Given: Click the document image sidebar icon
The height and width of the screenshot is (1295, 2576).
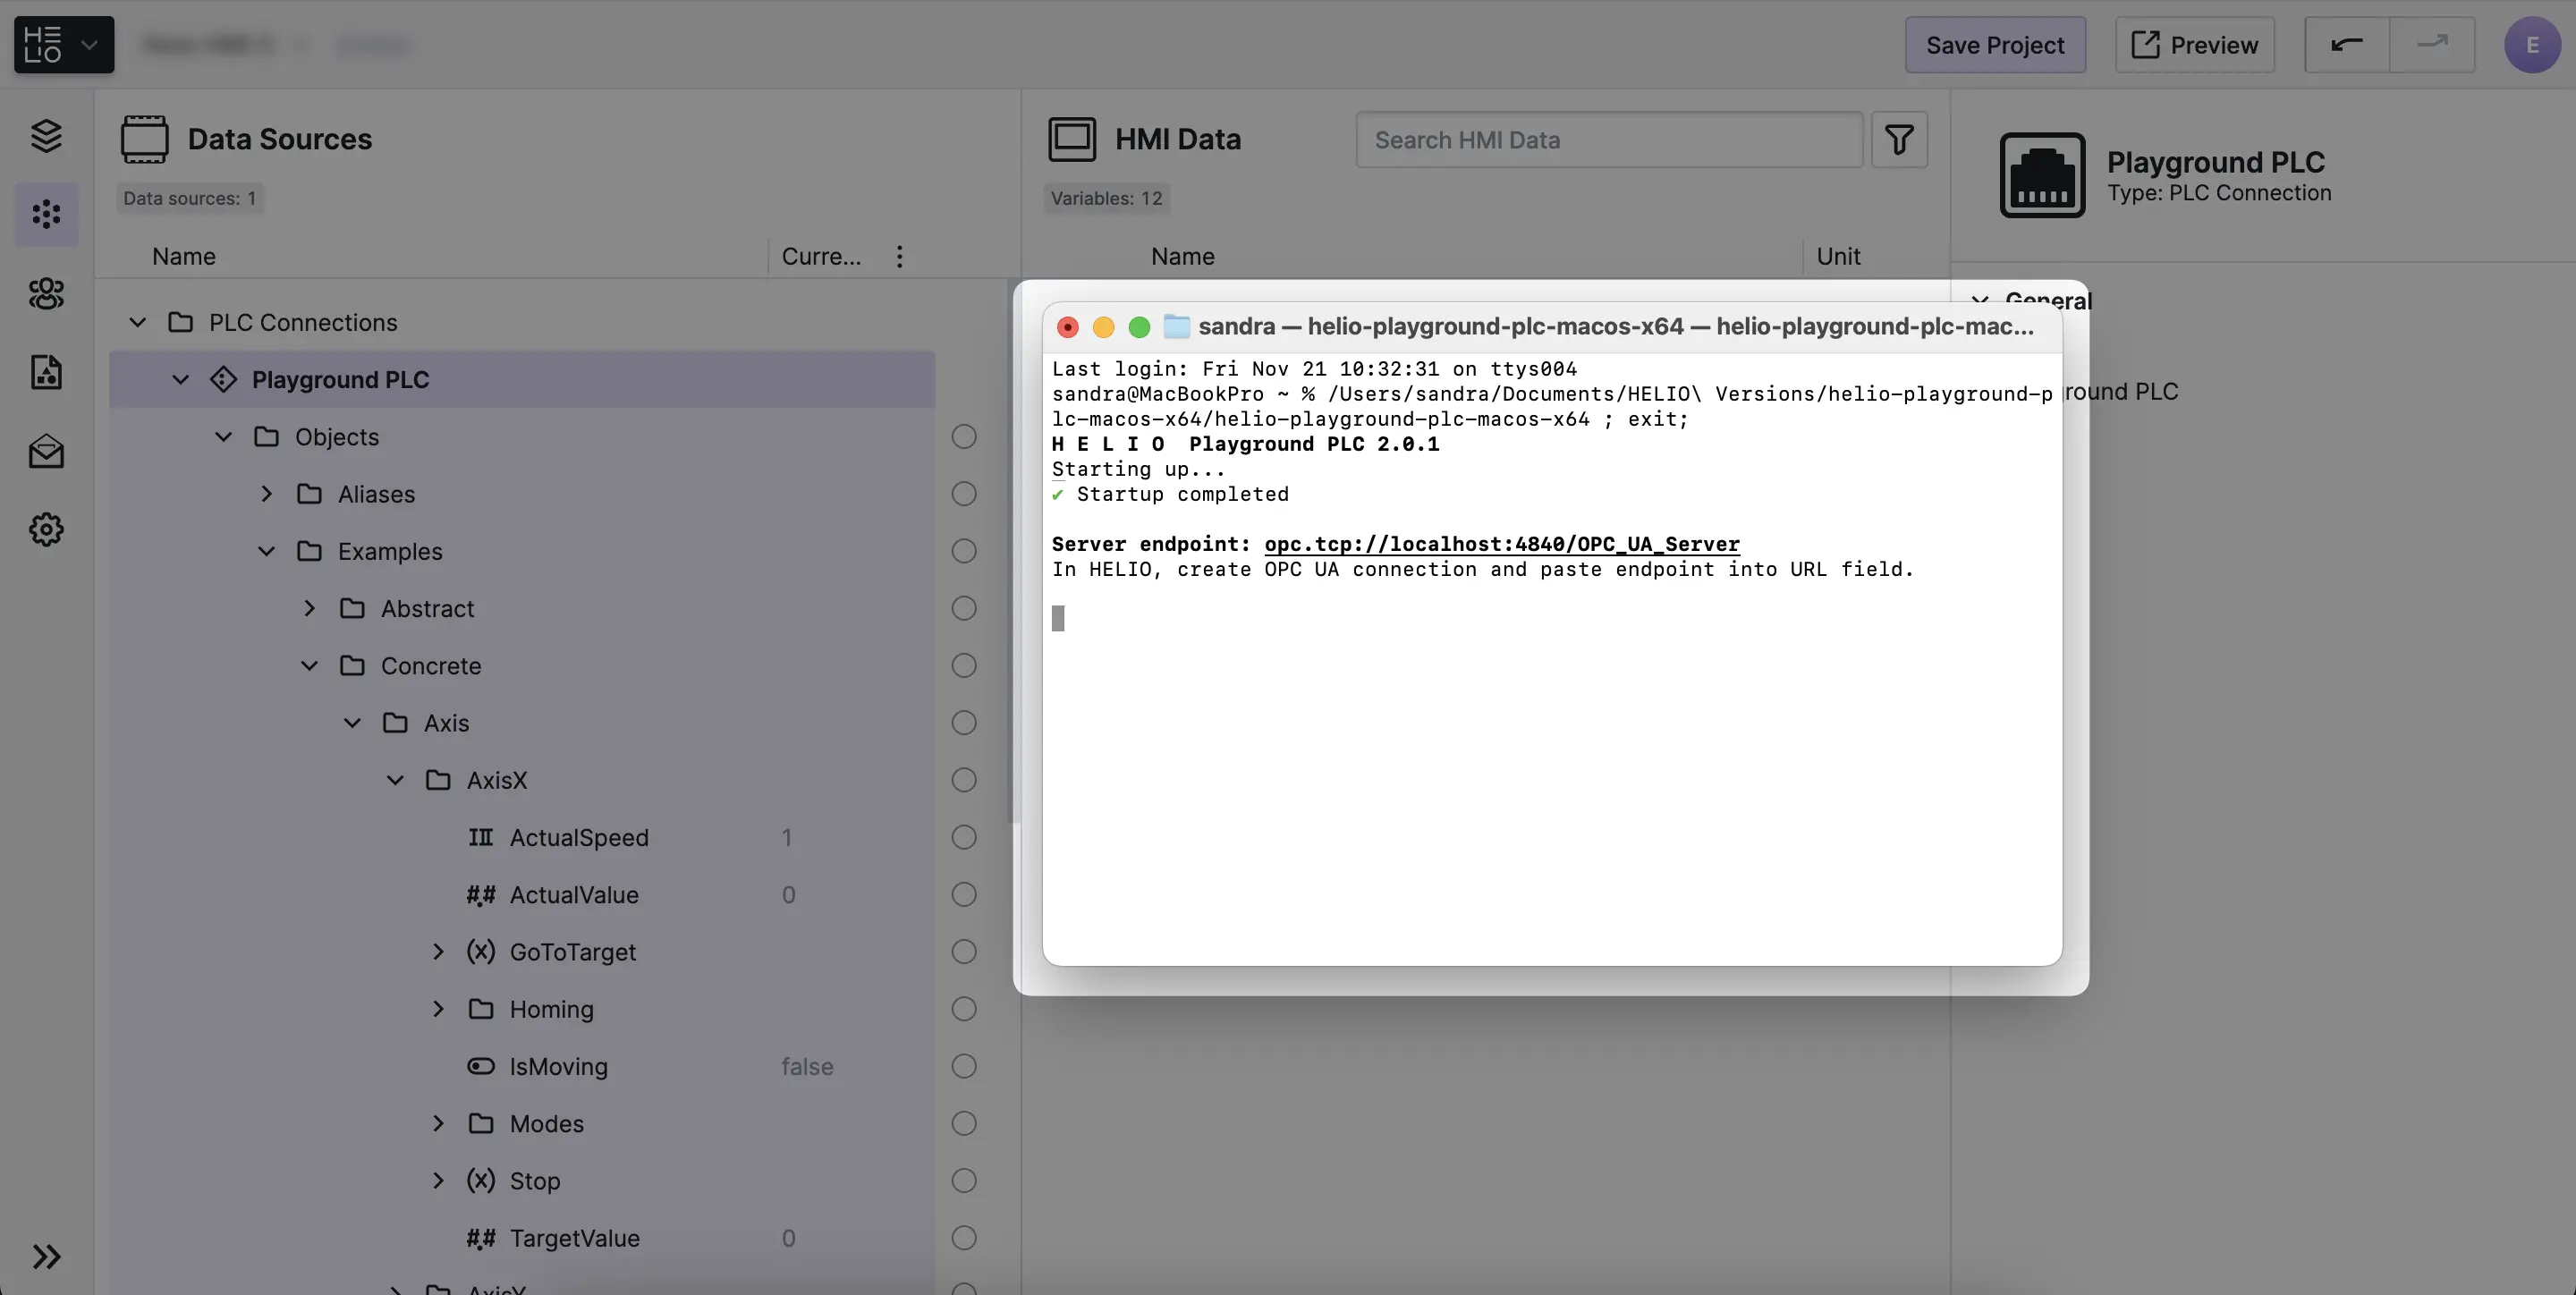Looking at the screenshot, I should pyautogui.click(x=46, y=372).
